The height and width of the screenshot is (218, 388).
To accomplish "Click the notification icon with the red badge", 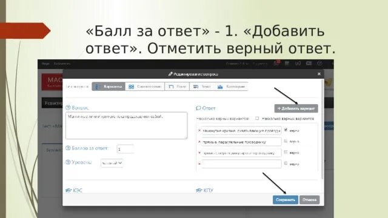I will (x=276, y=63).
